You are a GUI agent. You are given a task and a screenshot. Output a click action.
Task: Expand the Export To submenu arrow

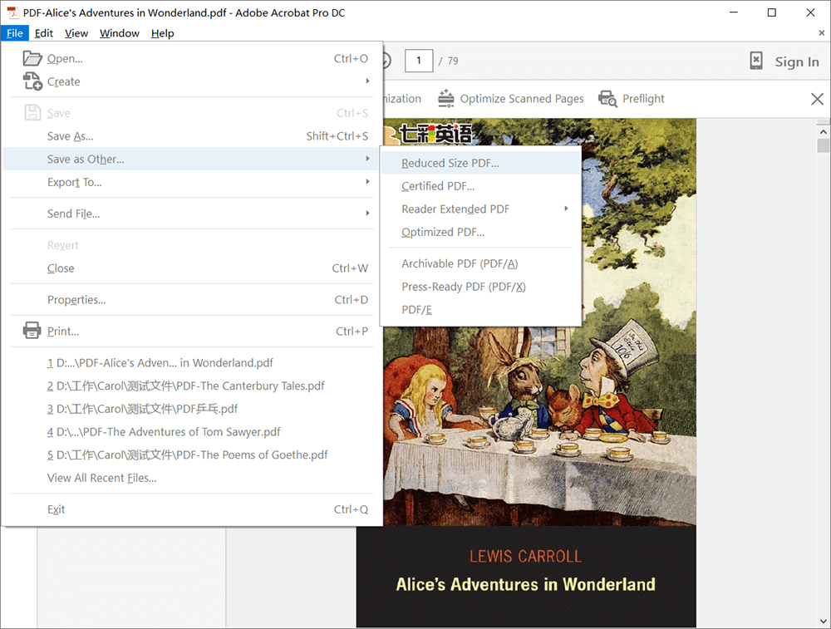pyautogui.click(x=367, y=182)
